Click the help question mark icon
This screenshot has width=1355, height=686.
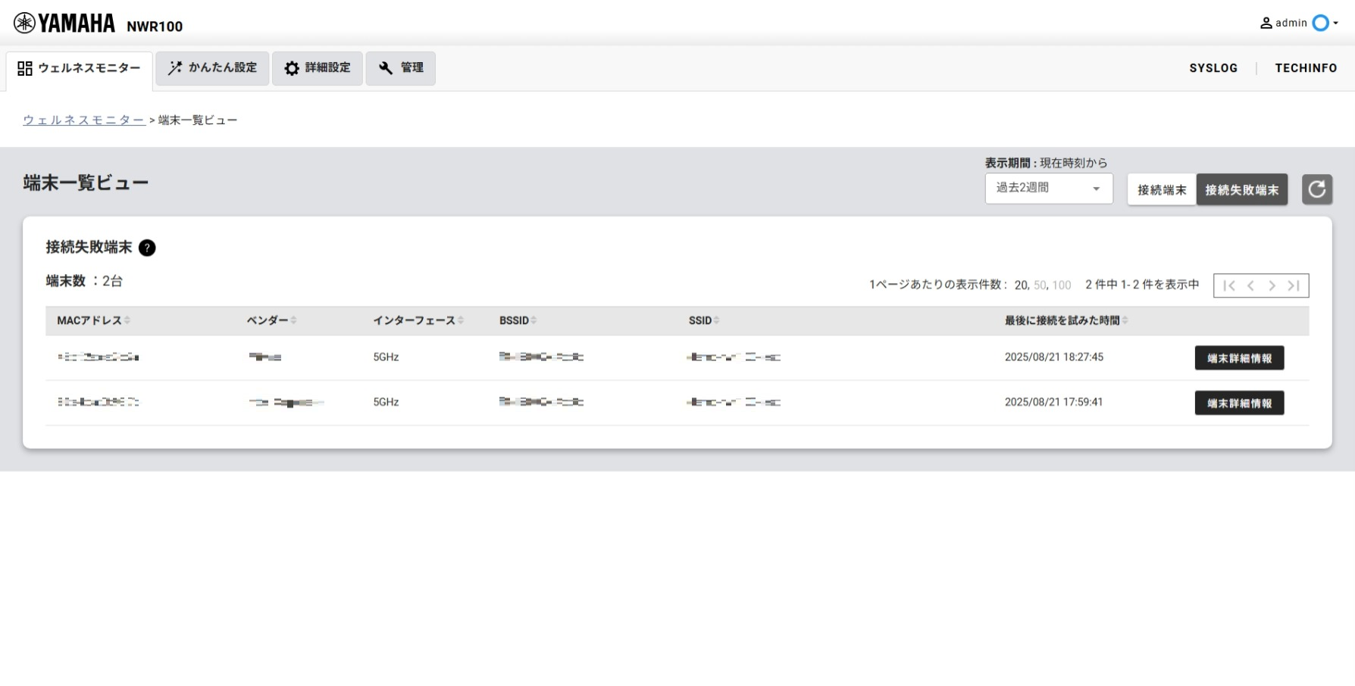point(147,248)
